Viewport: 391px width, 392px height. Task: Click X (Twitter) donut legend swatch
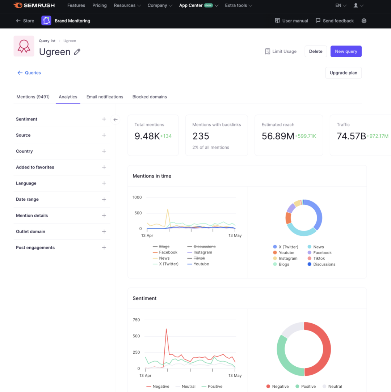(x=275, y=247)
